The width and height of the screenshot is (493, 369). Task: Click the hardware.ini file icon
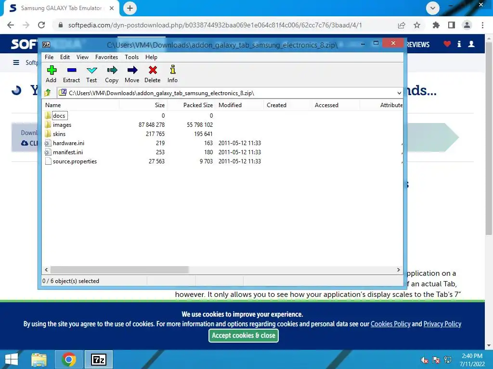(48, 143)
